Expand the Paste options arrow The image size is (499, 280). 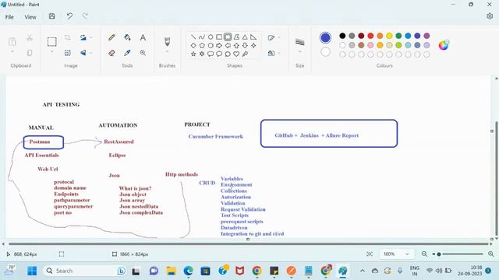12,52
